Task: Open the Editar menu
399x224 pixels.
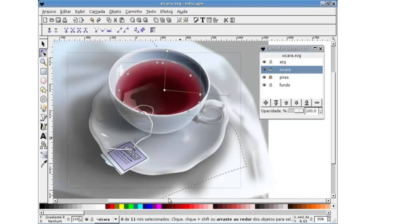Action: [65, 12]
